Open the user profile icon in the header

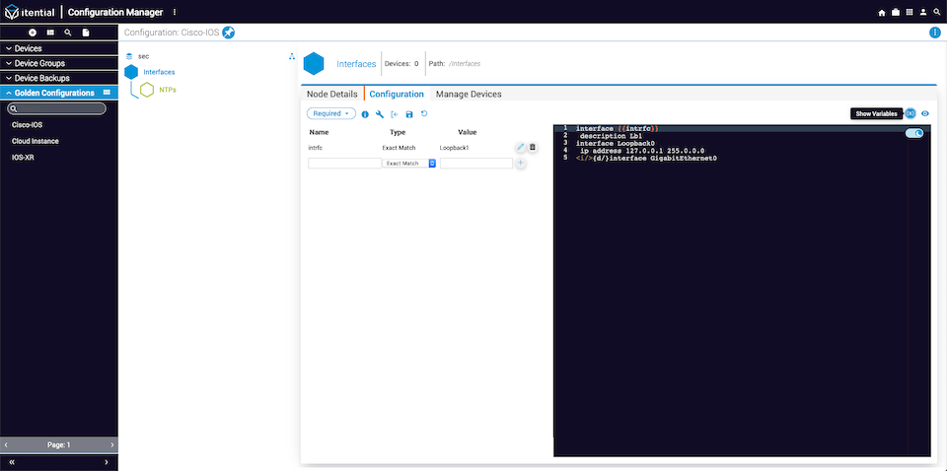tap(923, 12)
